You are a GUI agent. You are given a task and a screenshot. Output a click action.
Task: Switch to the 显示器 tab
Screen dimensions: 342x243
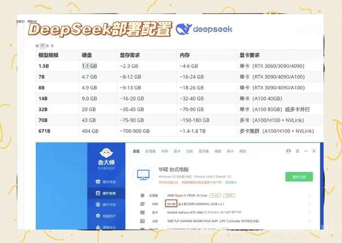(204, 151)
